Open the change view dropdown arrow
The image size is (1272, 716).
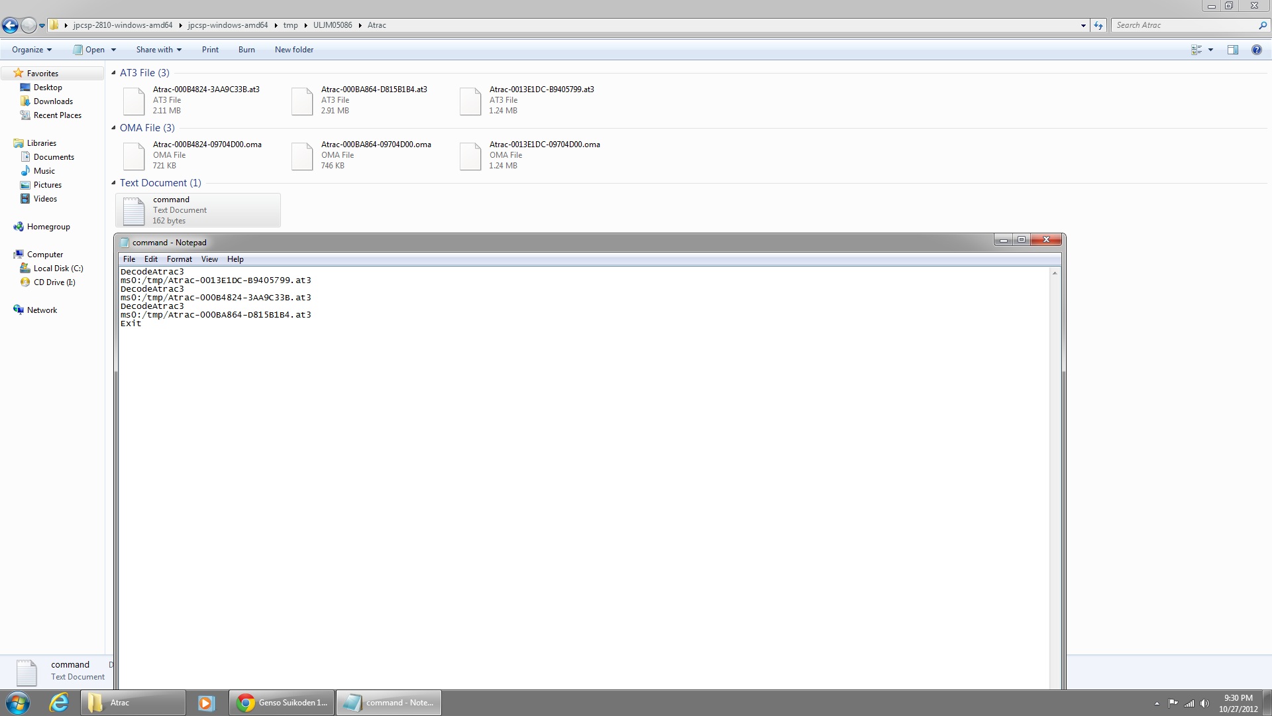pyautogui.click(x=1210, y=50)
